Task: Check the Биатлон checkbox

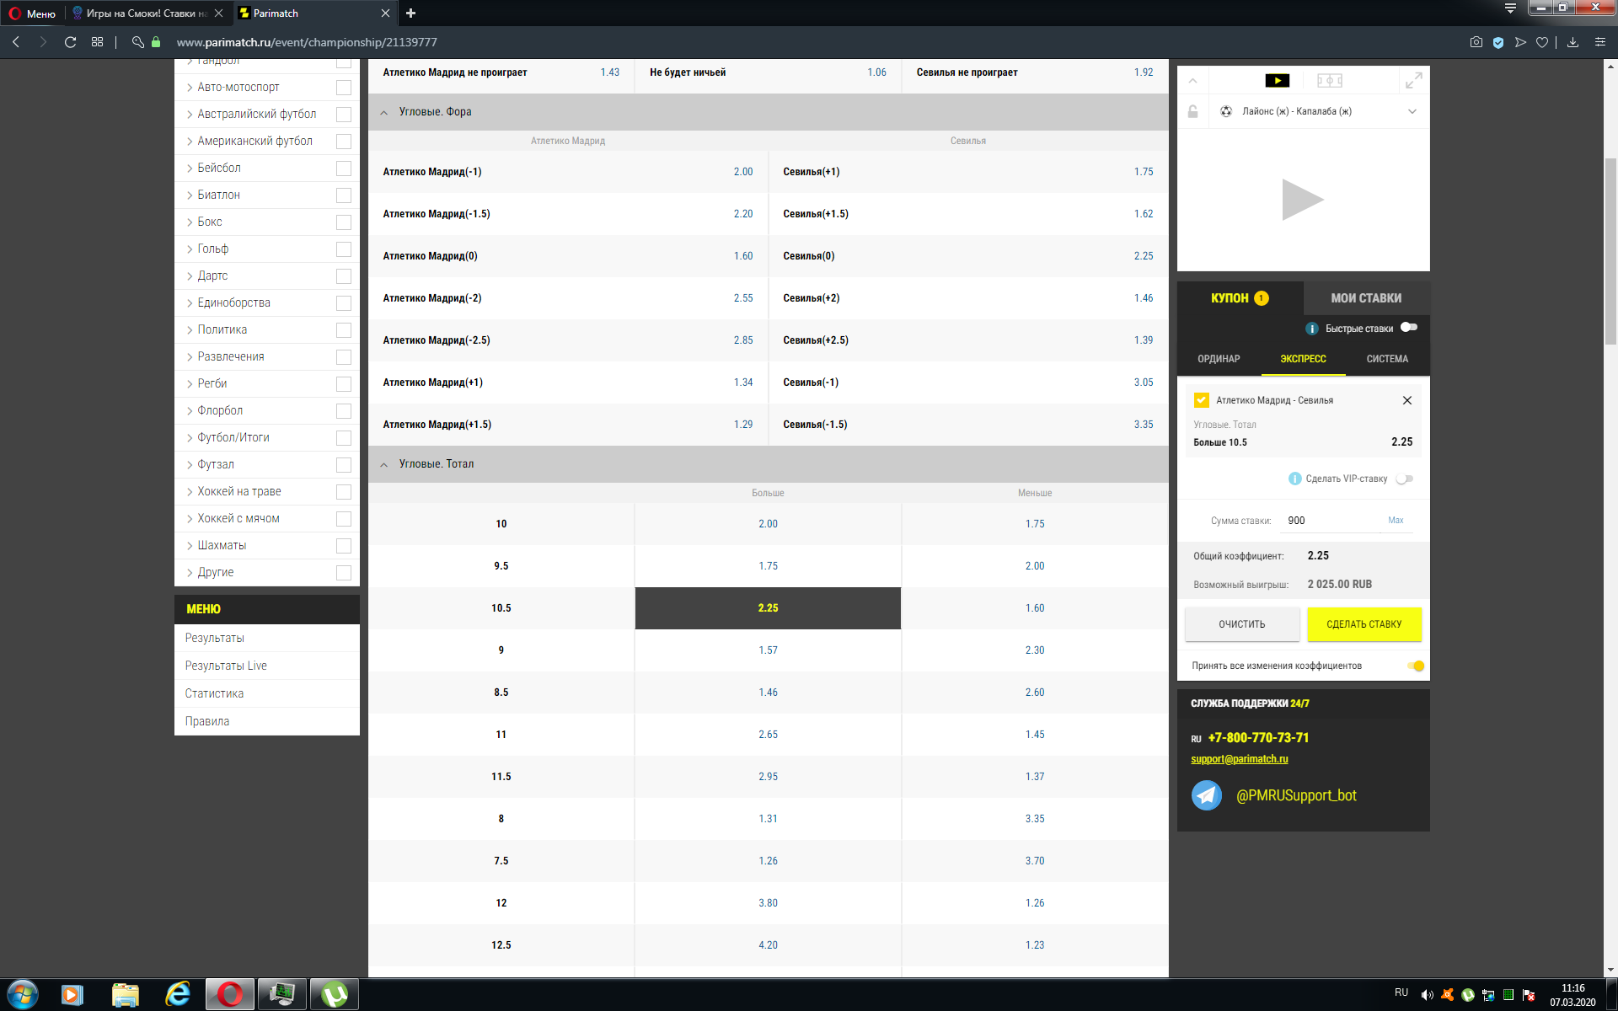Action: 344,195
